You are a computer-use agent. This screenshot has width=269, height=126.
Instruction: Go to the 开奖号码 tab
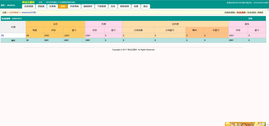click(74, 6)
